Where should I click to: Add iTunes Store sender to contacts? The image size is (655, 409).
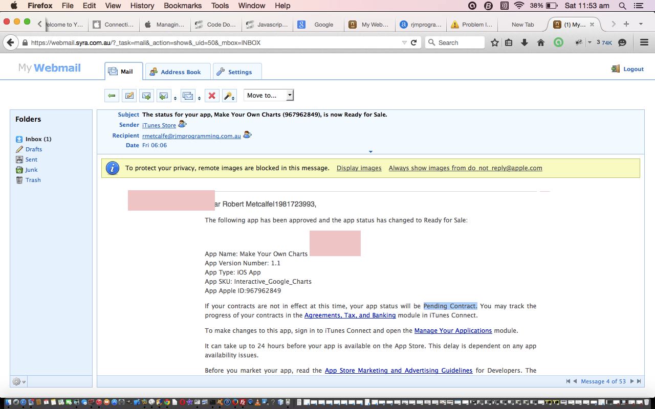pyautogui.click(x=182, y=124)
